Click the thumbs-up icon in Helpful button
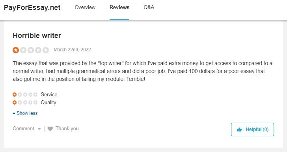 tap(239, 129)
